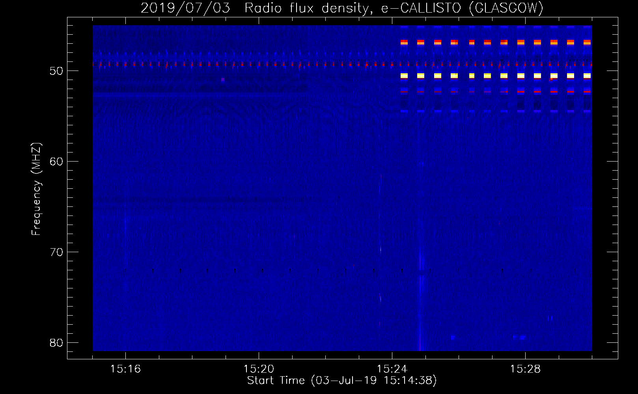Click the 'Start Time (03-Jul-19 15:14:38)' label
This screenshot has height=394, width=638.
342,381
